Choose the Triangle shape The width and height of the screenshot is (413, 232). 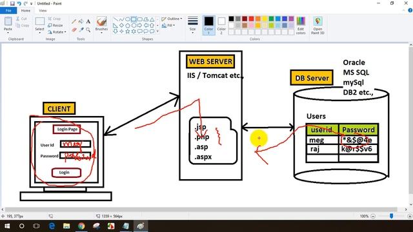point(152,19)
